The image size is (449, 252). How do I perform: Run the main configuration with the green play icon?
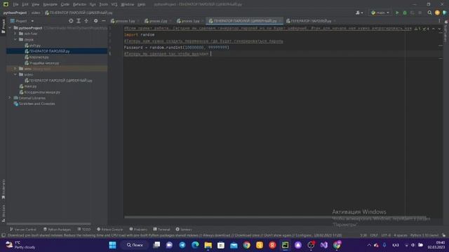(397, 13)
